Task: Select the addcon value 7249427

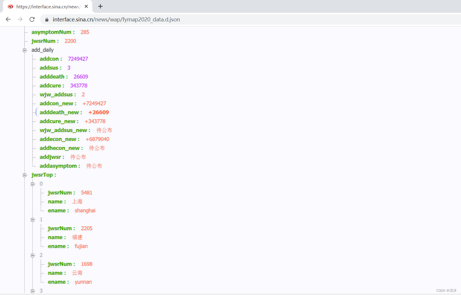Action: (78, 59)
